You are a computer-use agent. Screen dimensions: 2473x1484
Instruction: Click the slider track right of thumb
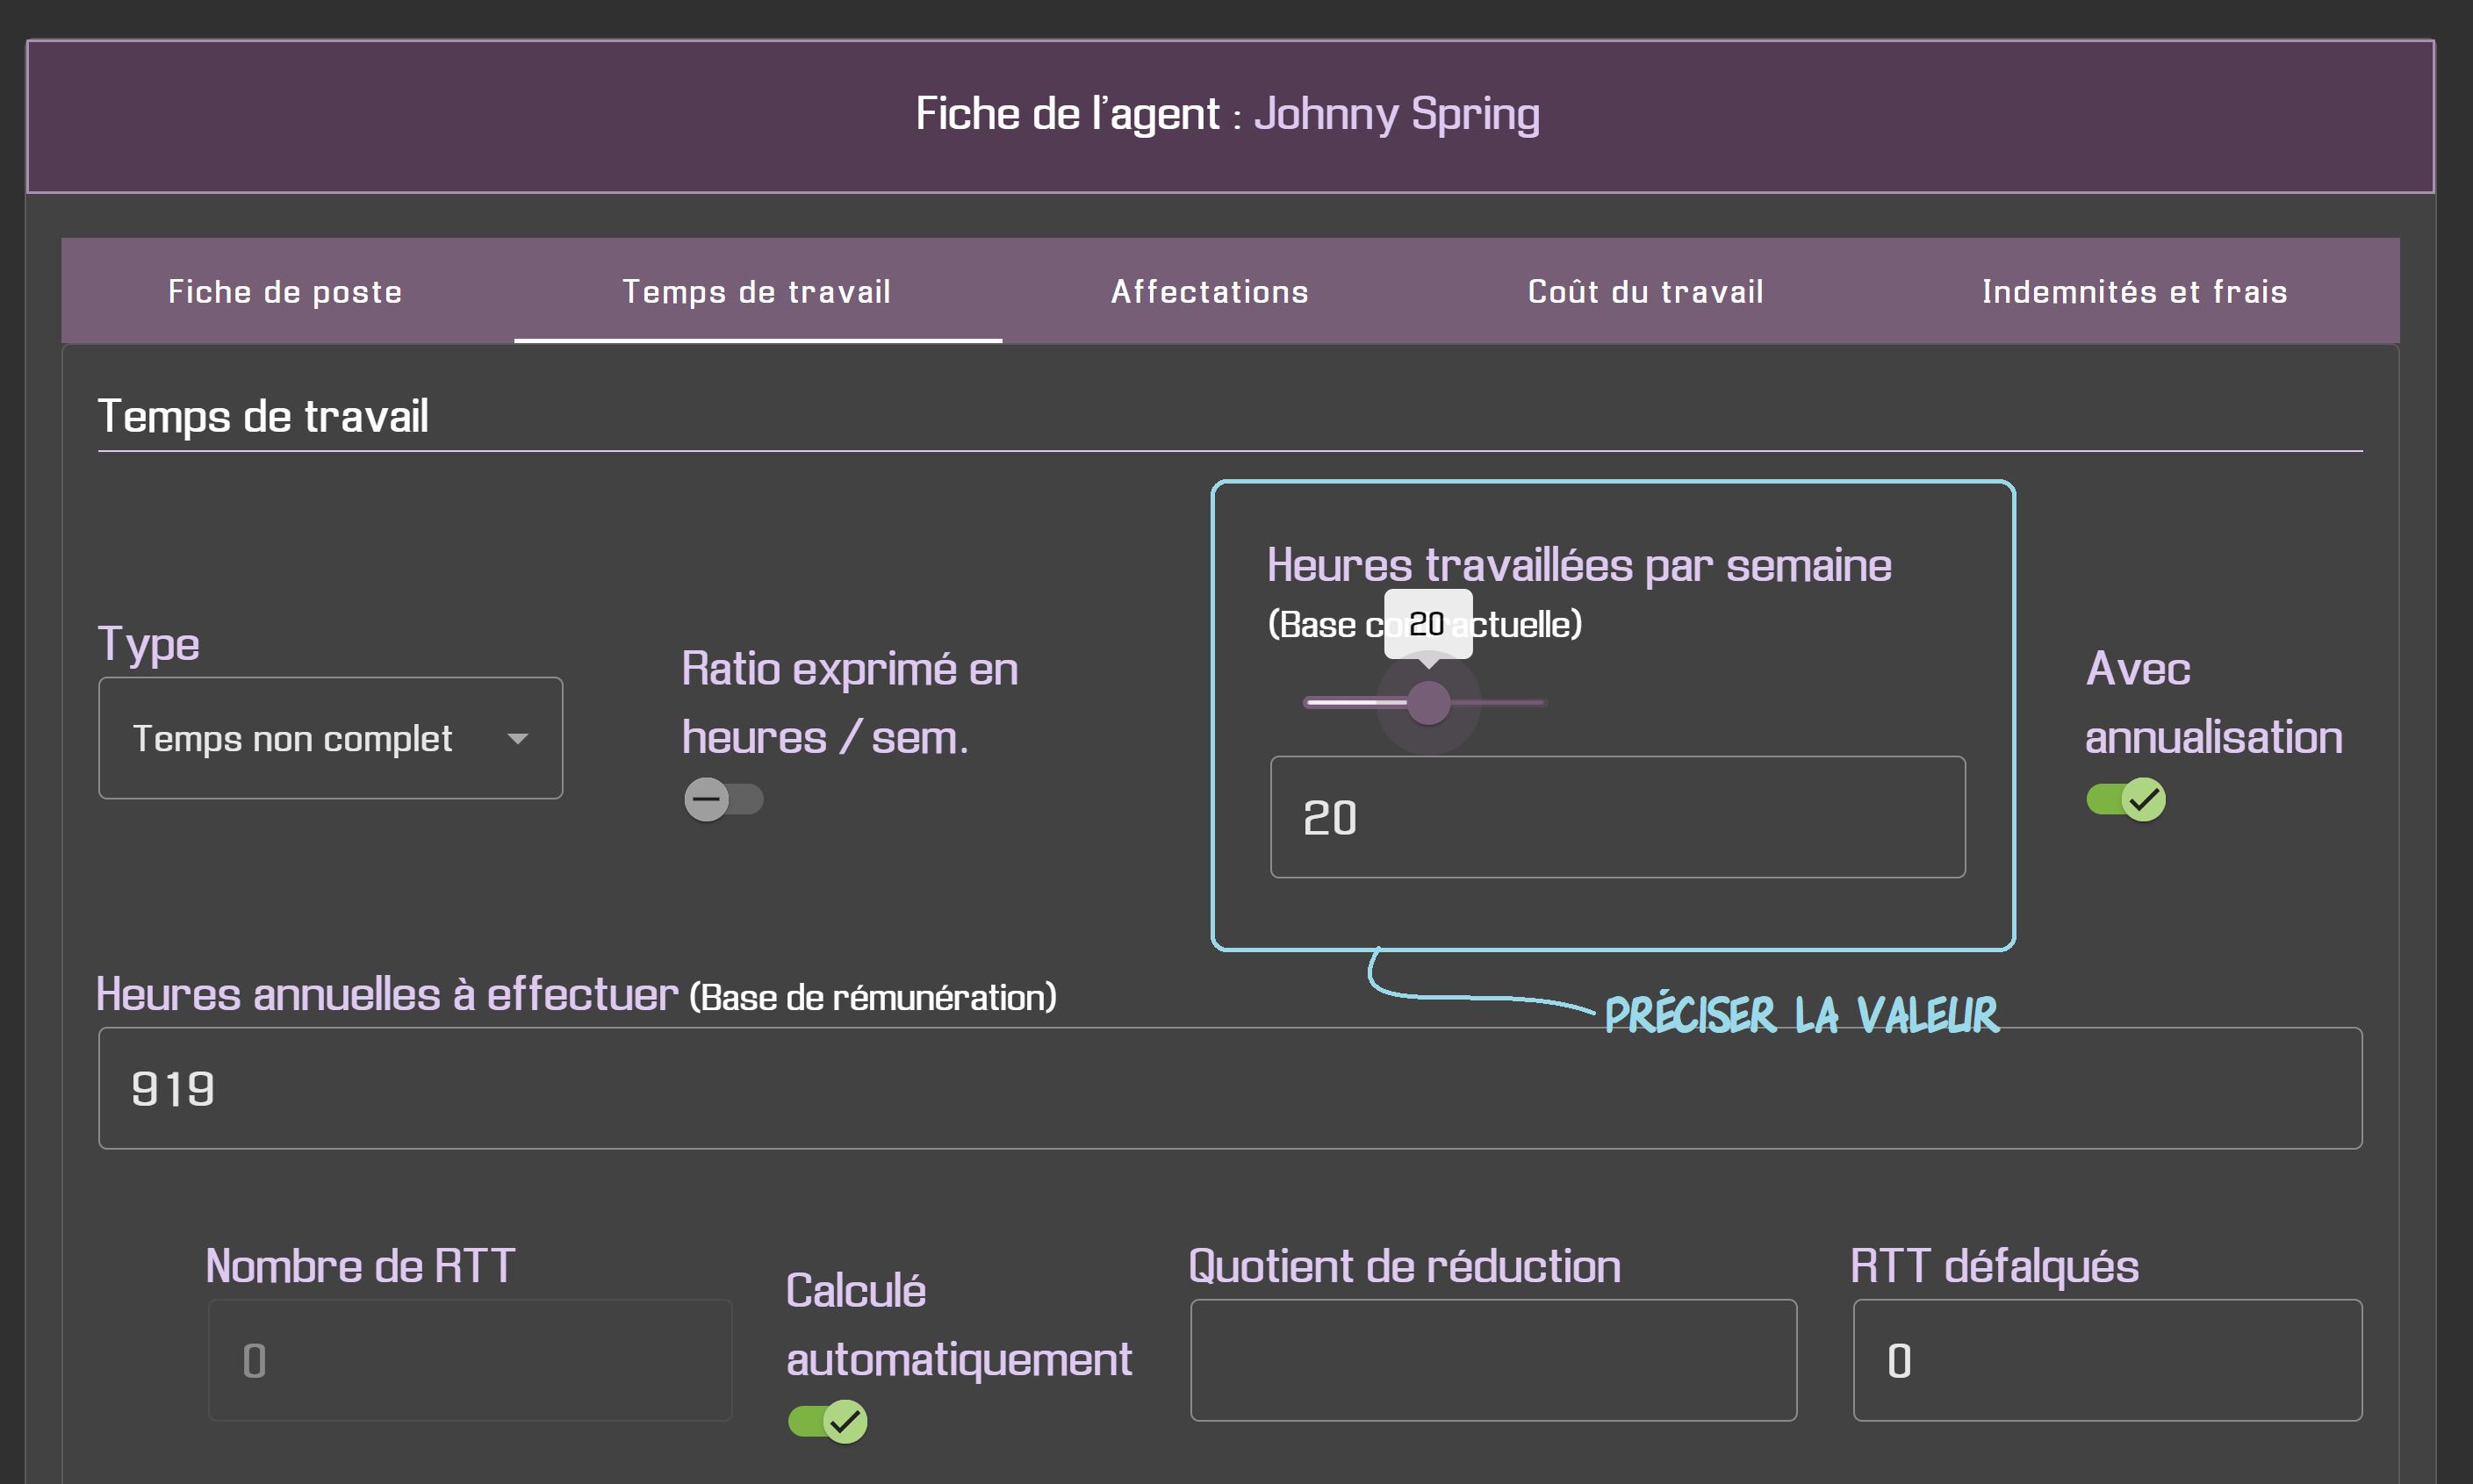point(1499,703)
